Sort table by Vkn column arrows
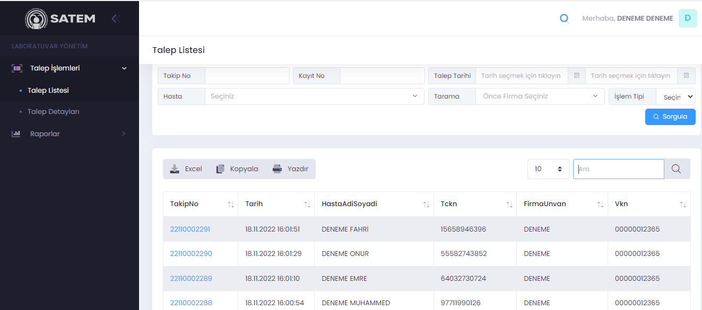Image resolution: width=702 pixels, height=310 pixels. (683, 205)
